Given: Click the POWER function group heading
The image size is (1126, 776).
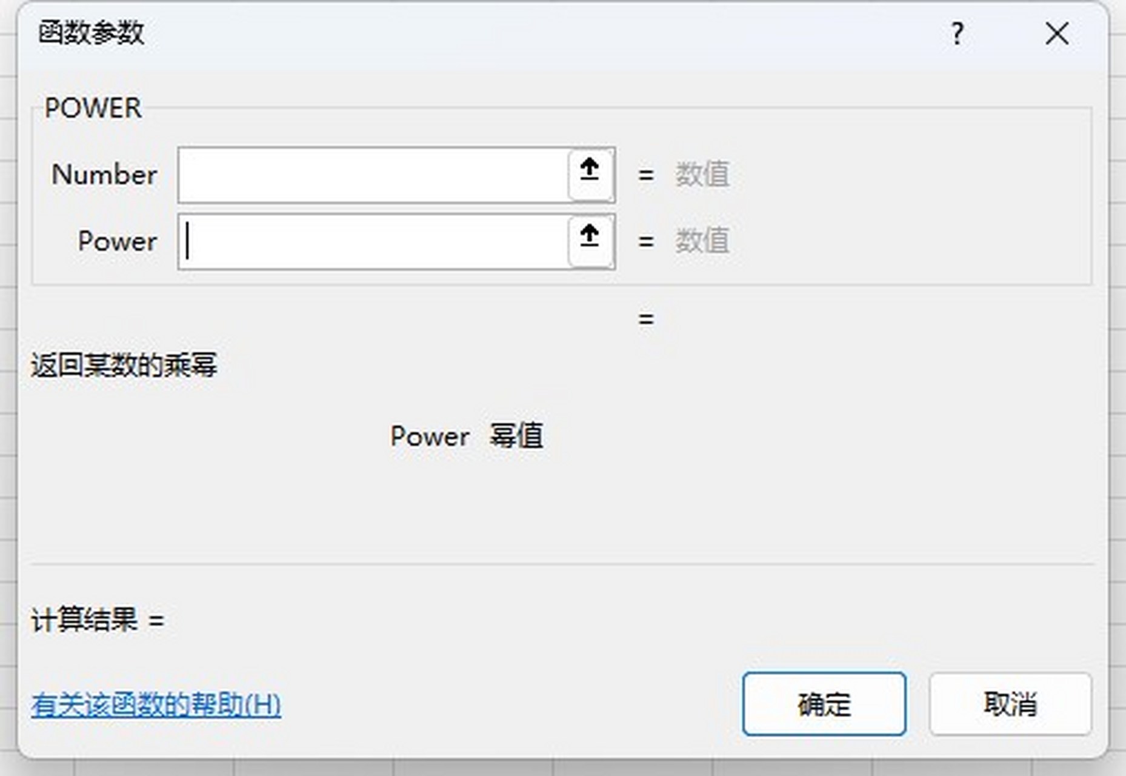Looking at the screenshot, I should [93, 108].
